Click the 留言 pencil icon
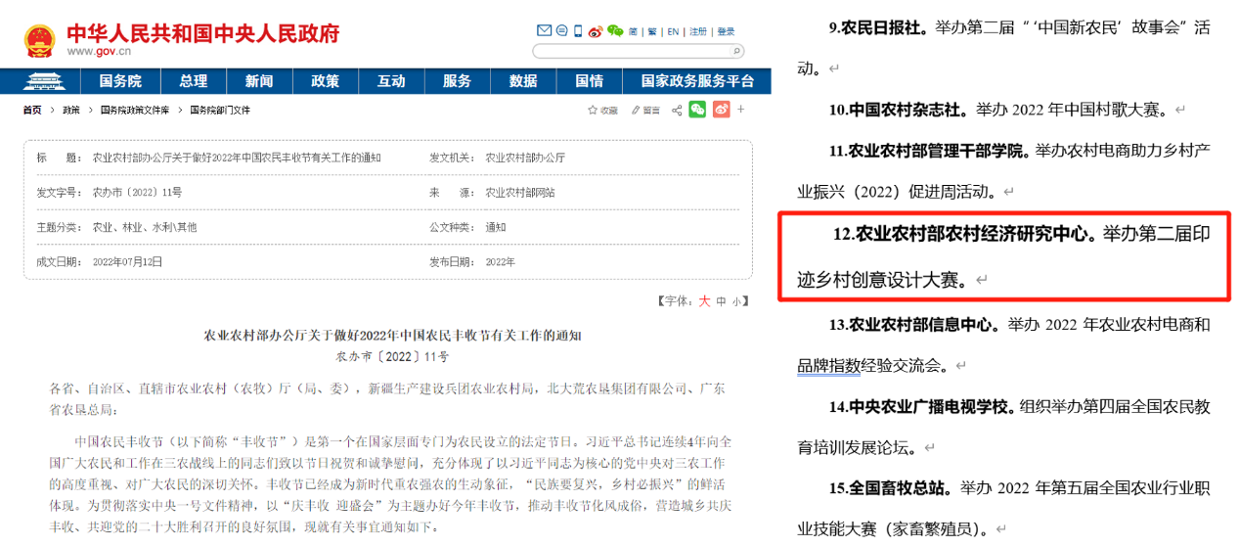Screen dimensions: 1239x547 (637, 110)
